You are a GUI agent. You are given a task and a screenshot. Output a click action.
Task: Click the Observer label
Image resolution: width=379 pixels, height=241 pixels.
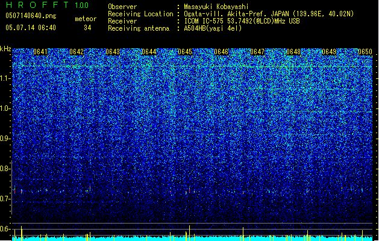tap(122, 7)
